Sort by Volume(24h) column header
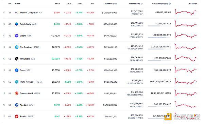Image resolution: width=204 pixels, height=124 pixels. click(x=134, y=4)
